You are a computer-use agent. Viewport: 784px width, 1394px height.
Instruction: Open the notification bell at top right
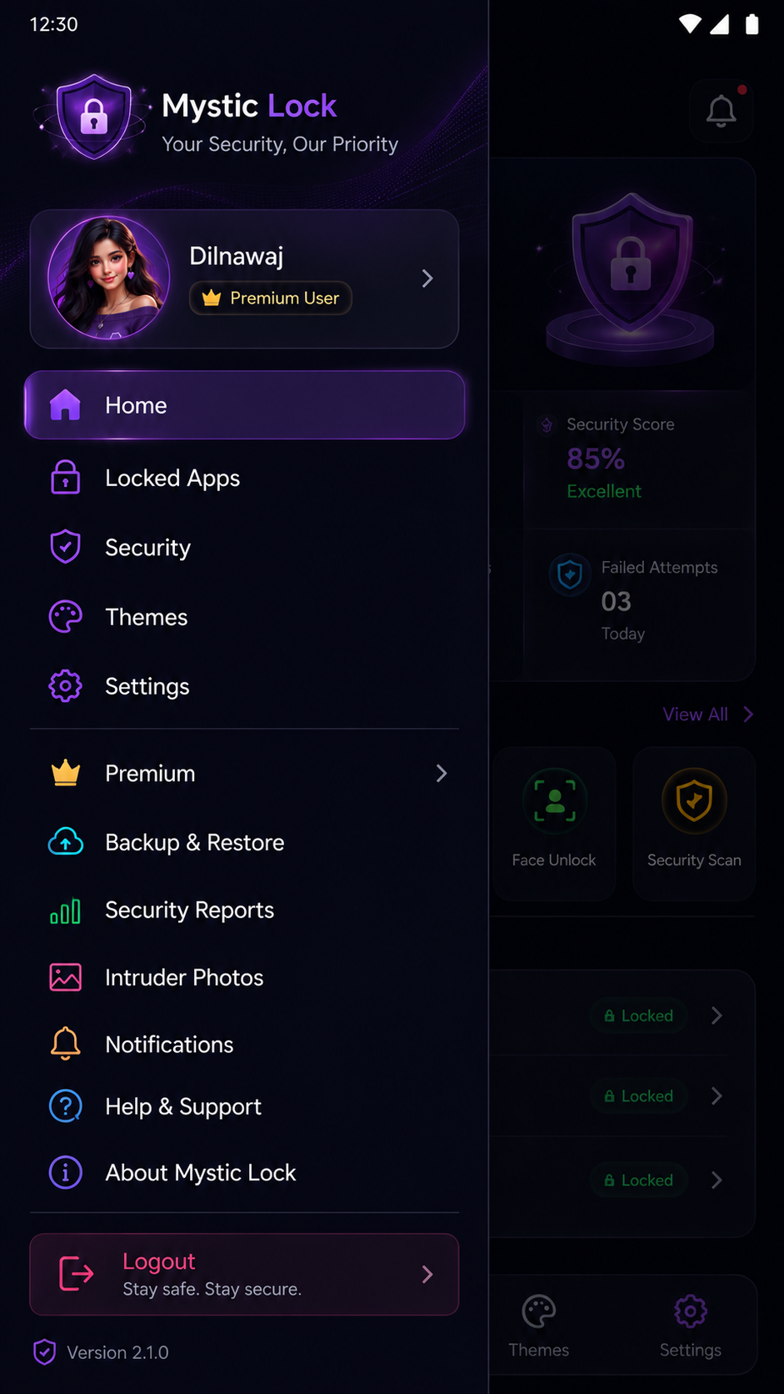[722, 111]
